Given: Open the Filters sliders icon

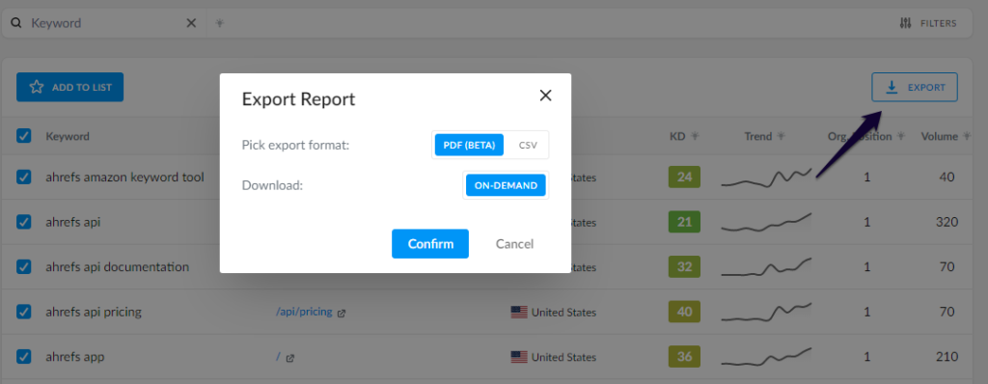Looking at the screenshot, I should coord(905,23).
